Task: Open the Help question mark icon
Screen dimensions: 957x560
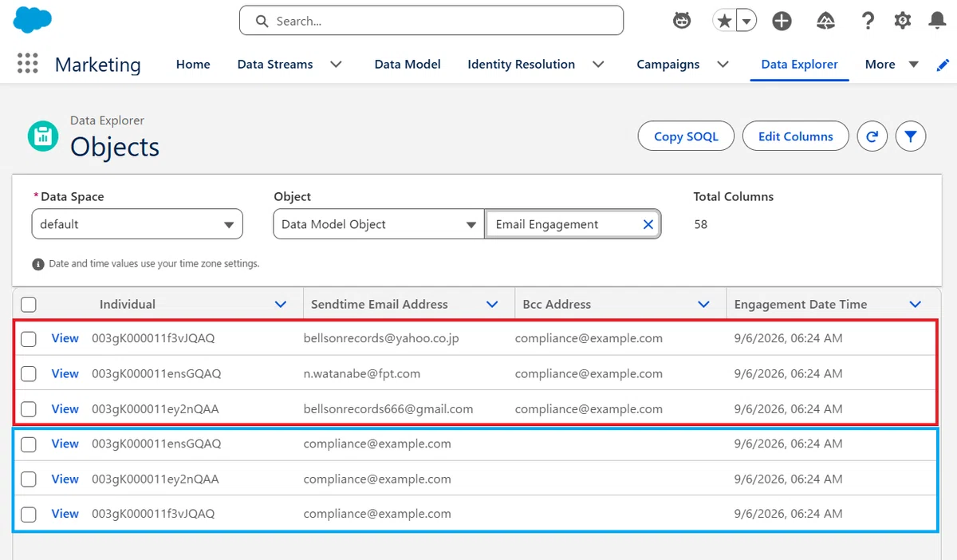Action: pos(868,22)
